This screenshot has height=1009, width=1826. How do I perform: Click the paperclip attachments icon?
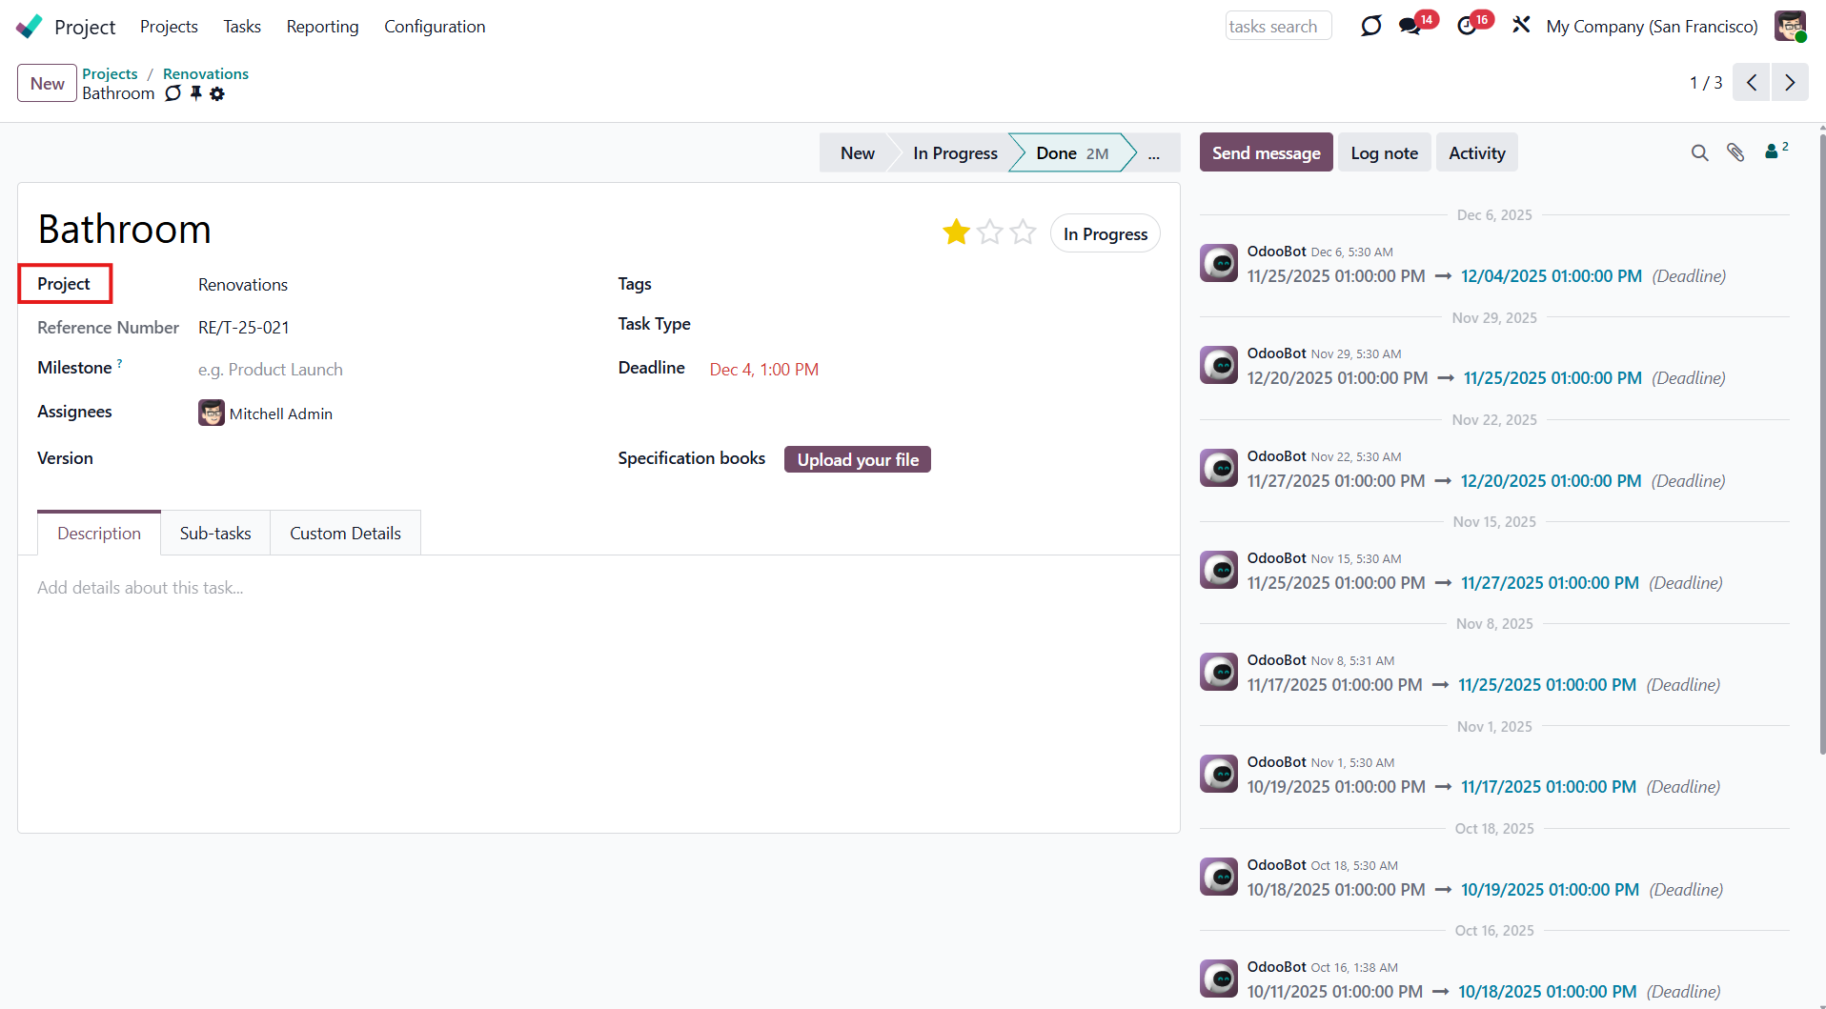(1735, 152)
